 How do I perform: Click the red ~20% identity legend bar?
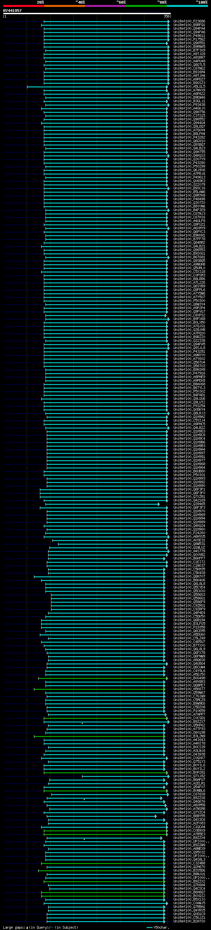(23, 6)
